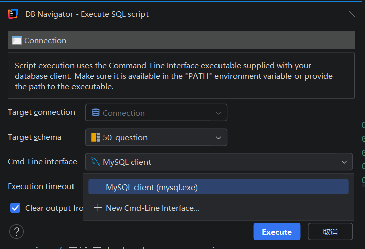This screenshot has width=365, height=249.
Task: Close the Execute SQL script dialog
Action: 352,14
